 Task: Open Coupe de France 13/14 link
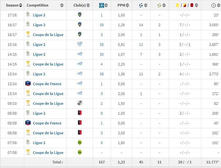coord(47,84)
